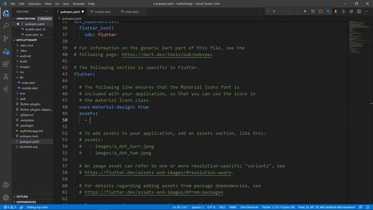
Task: Open README.md in the file tree
Action: pyautogui.click(x=29, y=147)
